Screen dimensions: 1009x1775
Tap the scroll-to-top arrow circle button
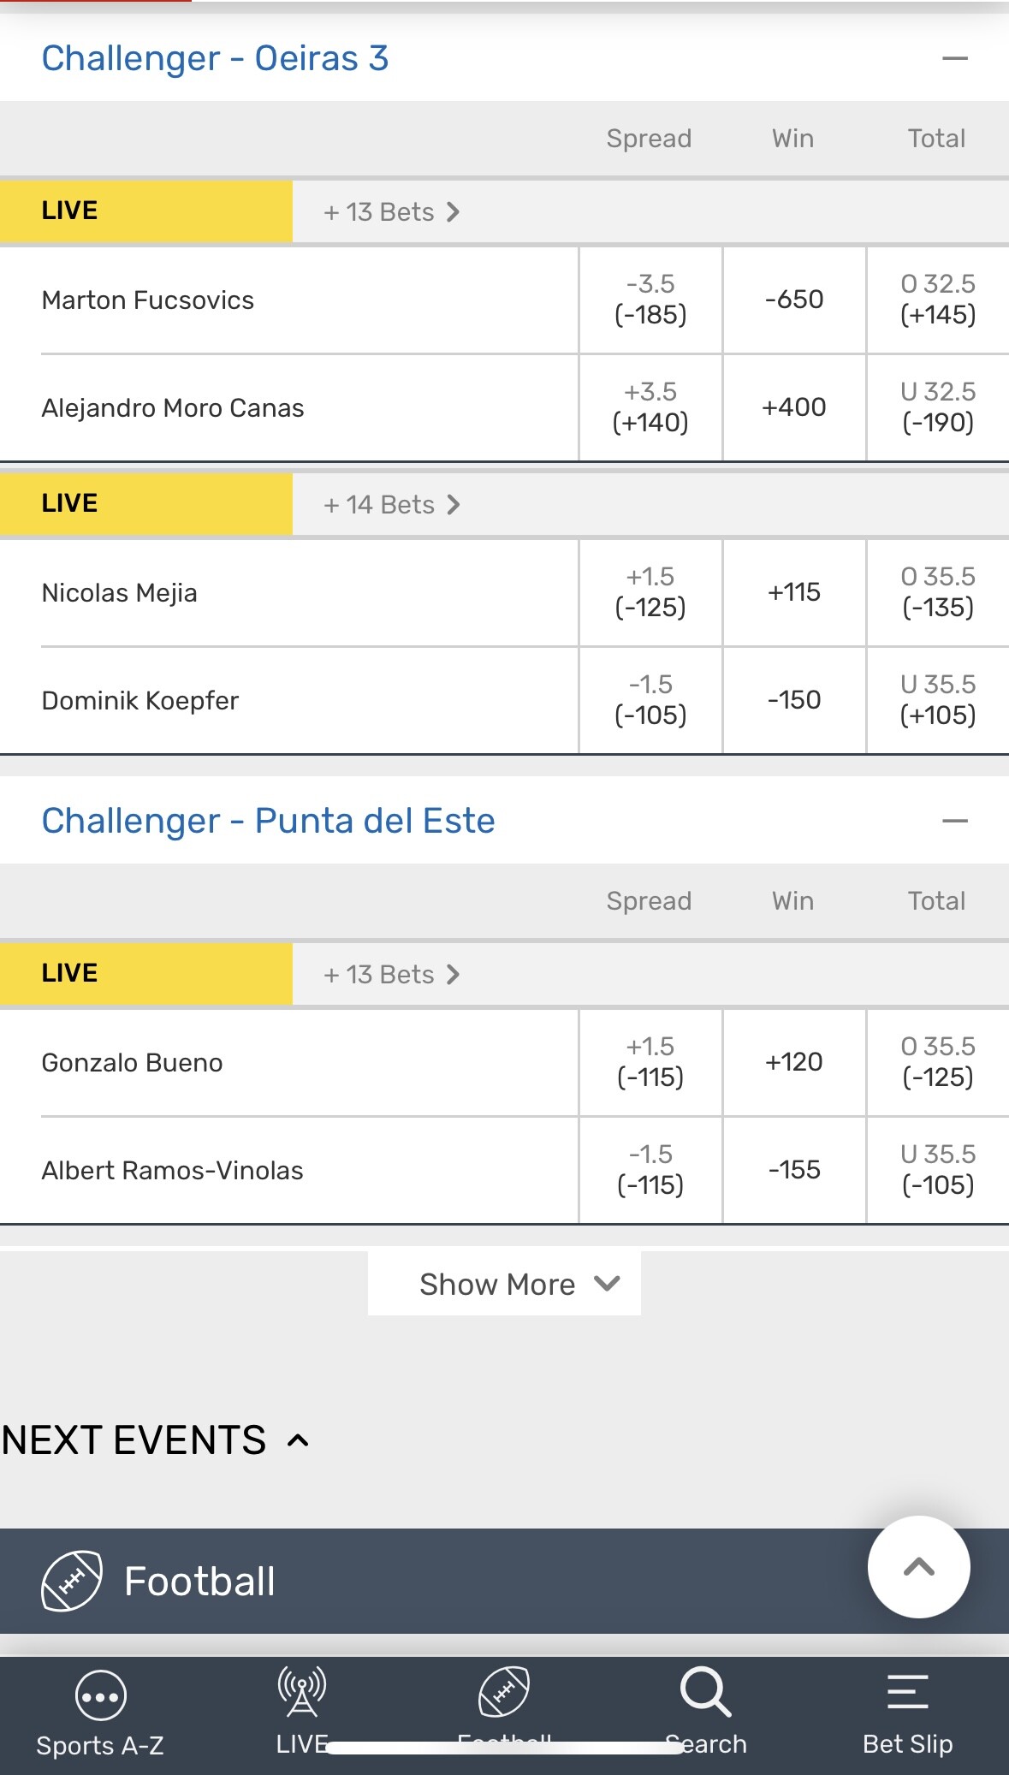pos(918,1567)
